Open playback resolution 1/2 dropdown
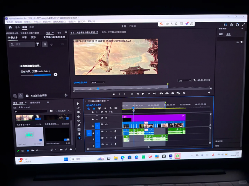 tap(184, 81)
